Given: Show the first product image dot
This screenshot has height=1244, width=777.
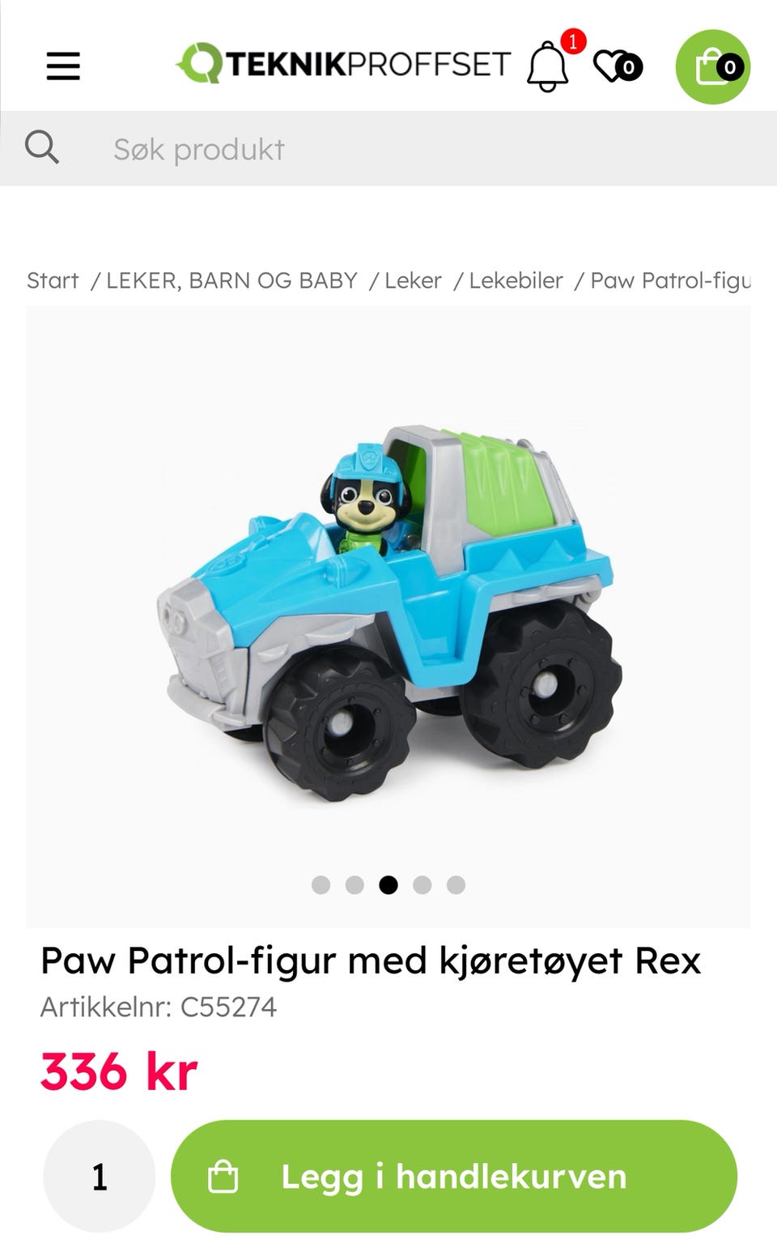Looking at the screenshot, I should (321, 884).
